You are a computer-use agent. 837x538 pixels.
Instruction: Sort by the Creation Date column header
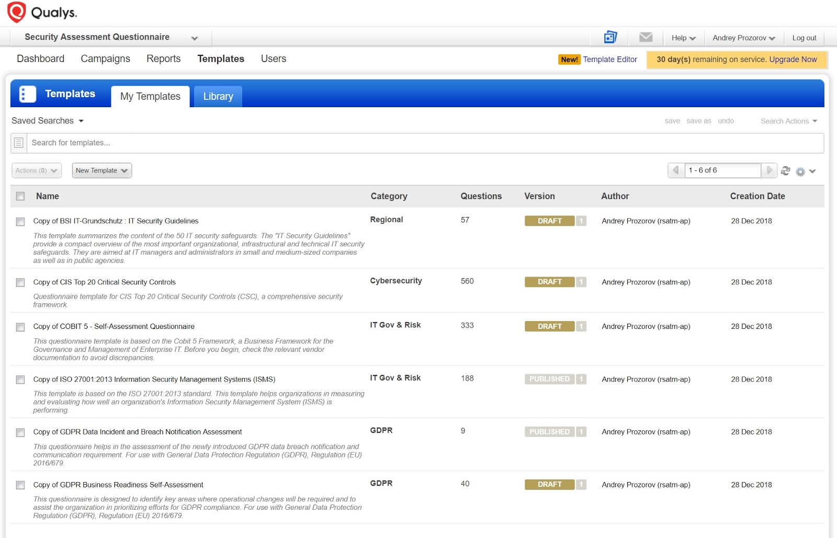tap(757, 196)
